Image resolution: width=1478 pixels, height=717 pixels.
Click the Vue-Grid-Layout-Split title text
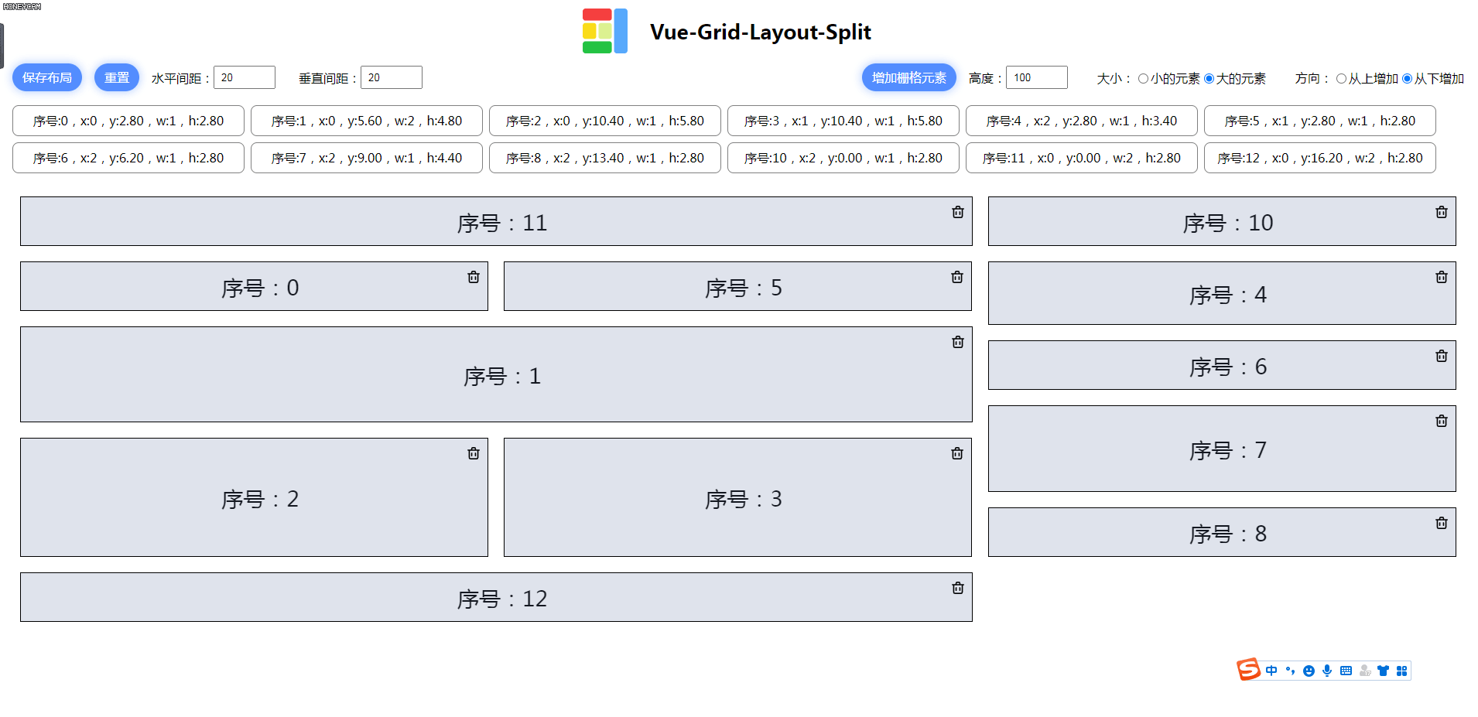pos(761,32)
